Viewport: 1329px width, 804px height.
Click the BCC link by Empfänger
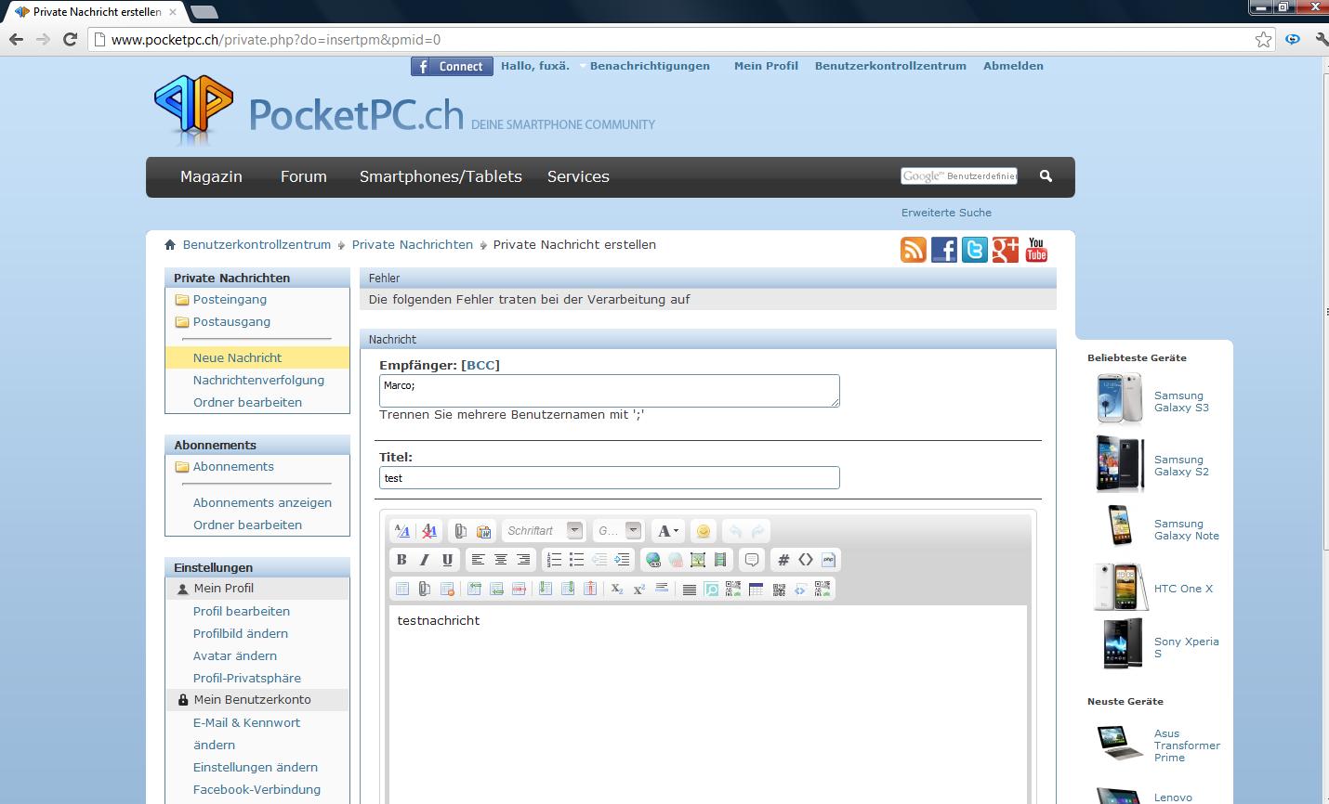click(x=480, y=365)
